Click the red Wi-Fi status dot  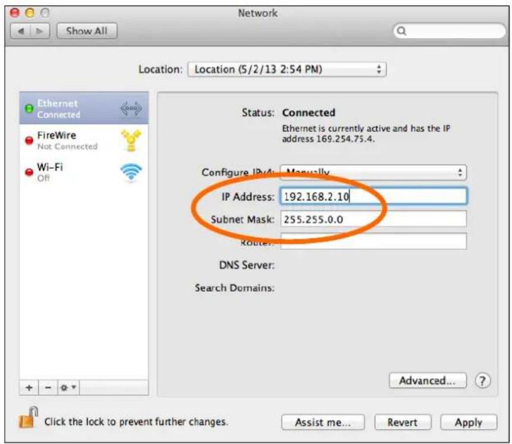pyautogui.click(x=29, y=172)
